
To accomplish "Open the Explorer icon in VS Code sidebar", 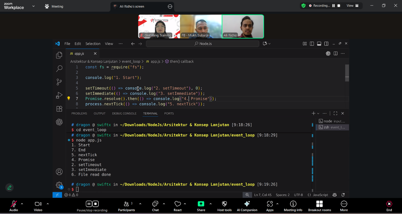I will [x=59, y=55].
